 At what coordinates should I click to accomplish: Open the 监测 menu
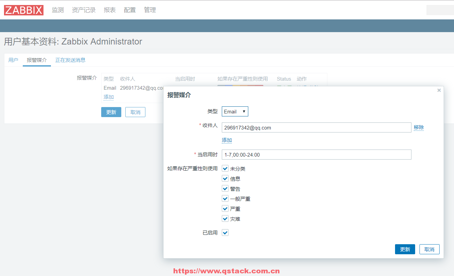pyautogui.click(x=58, y=10)
